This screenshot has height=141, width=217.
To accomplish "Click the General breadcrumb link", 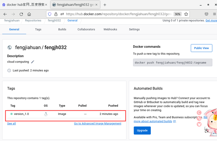I will click(72, 21).
